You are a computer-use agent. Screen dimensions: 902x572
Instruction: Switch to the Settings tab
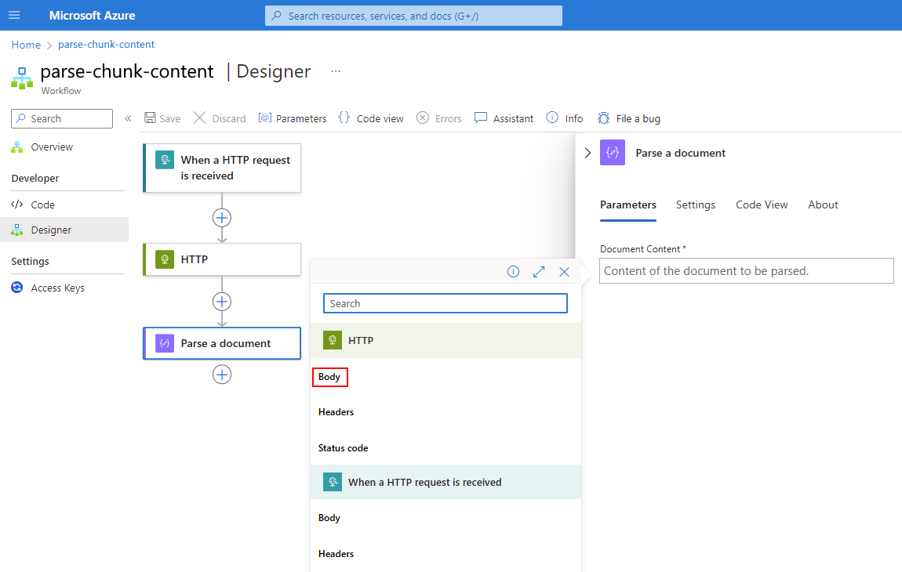tap(696, 205)
